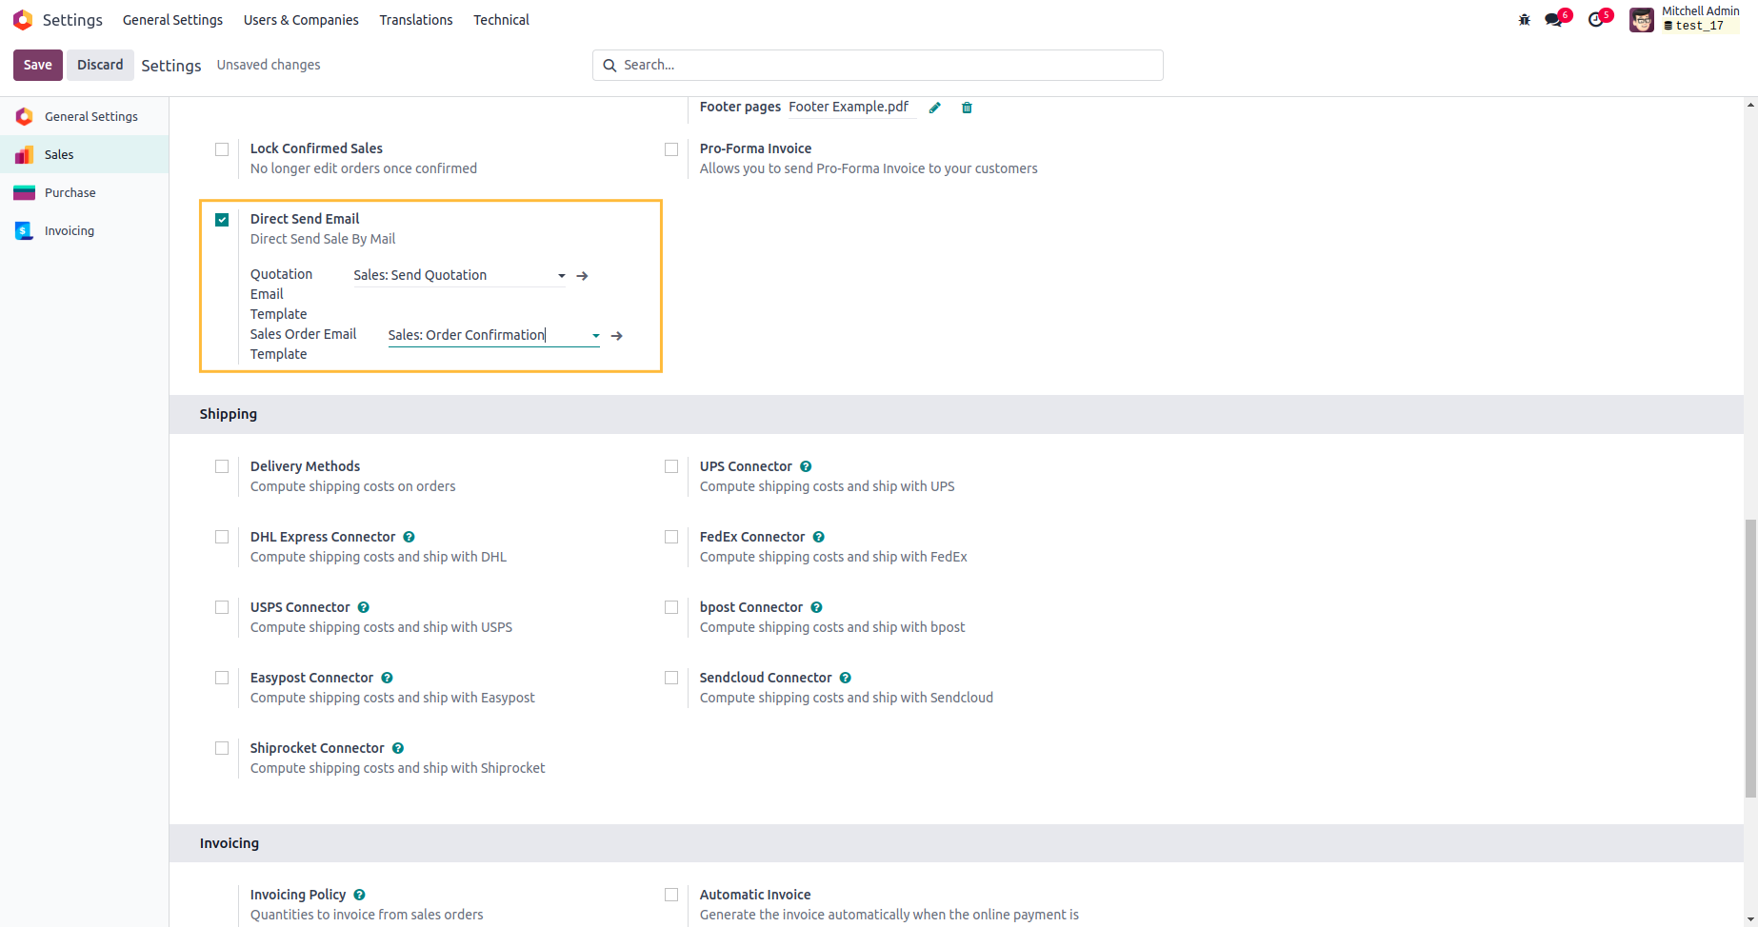The width and height of the screenshot is (1758, 927).
Task: Uncheck the Direct Send Email checkbox
Action: (222, 220)
